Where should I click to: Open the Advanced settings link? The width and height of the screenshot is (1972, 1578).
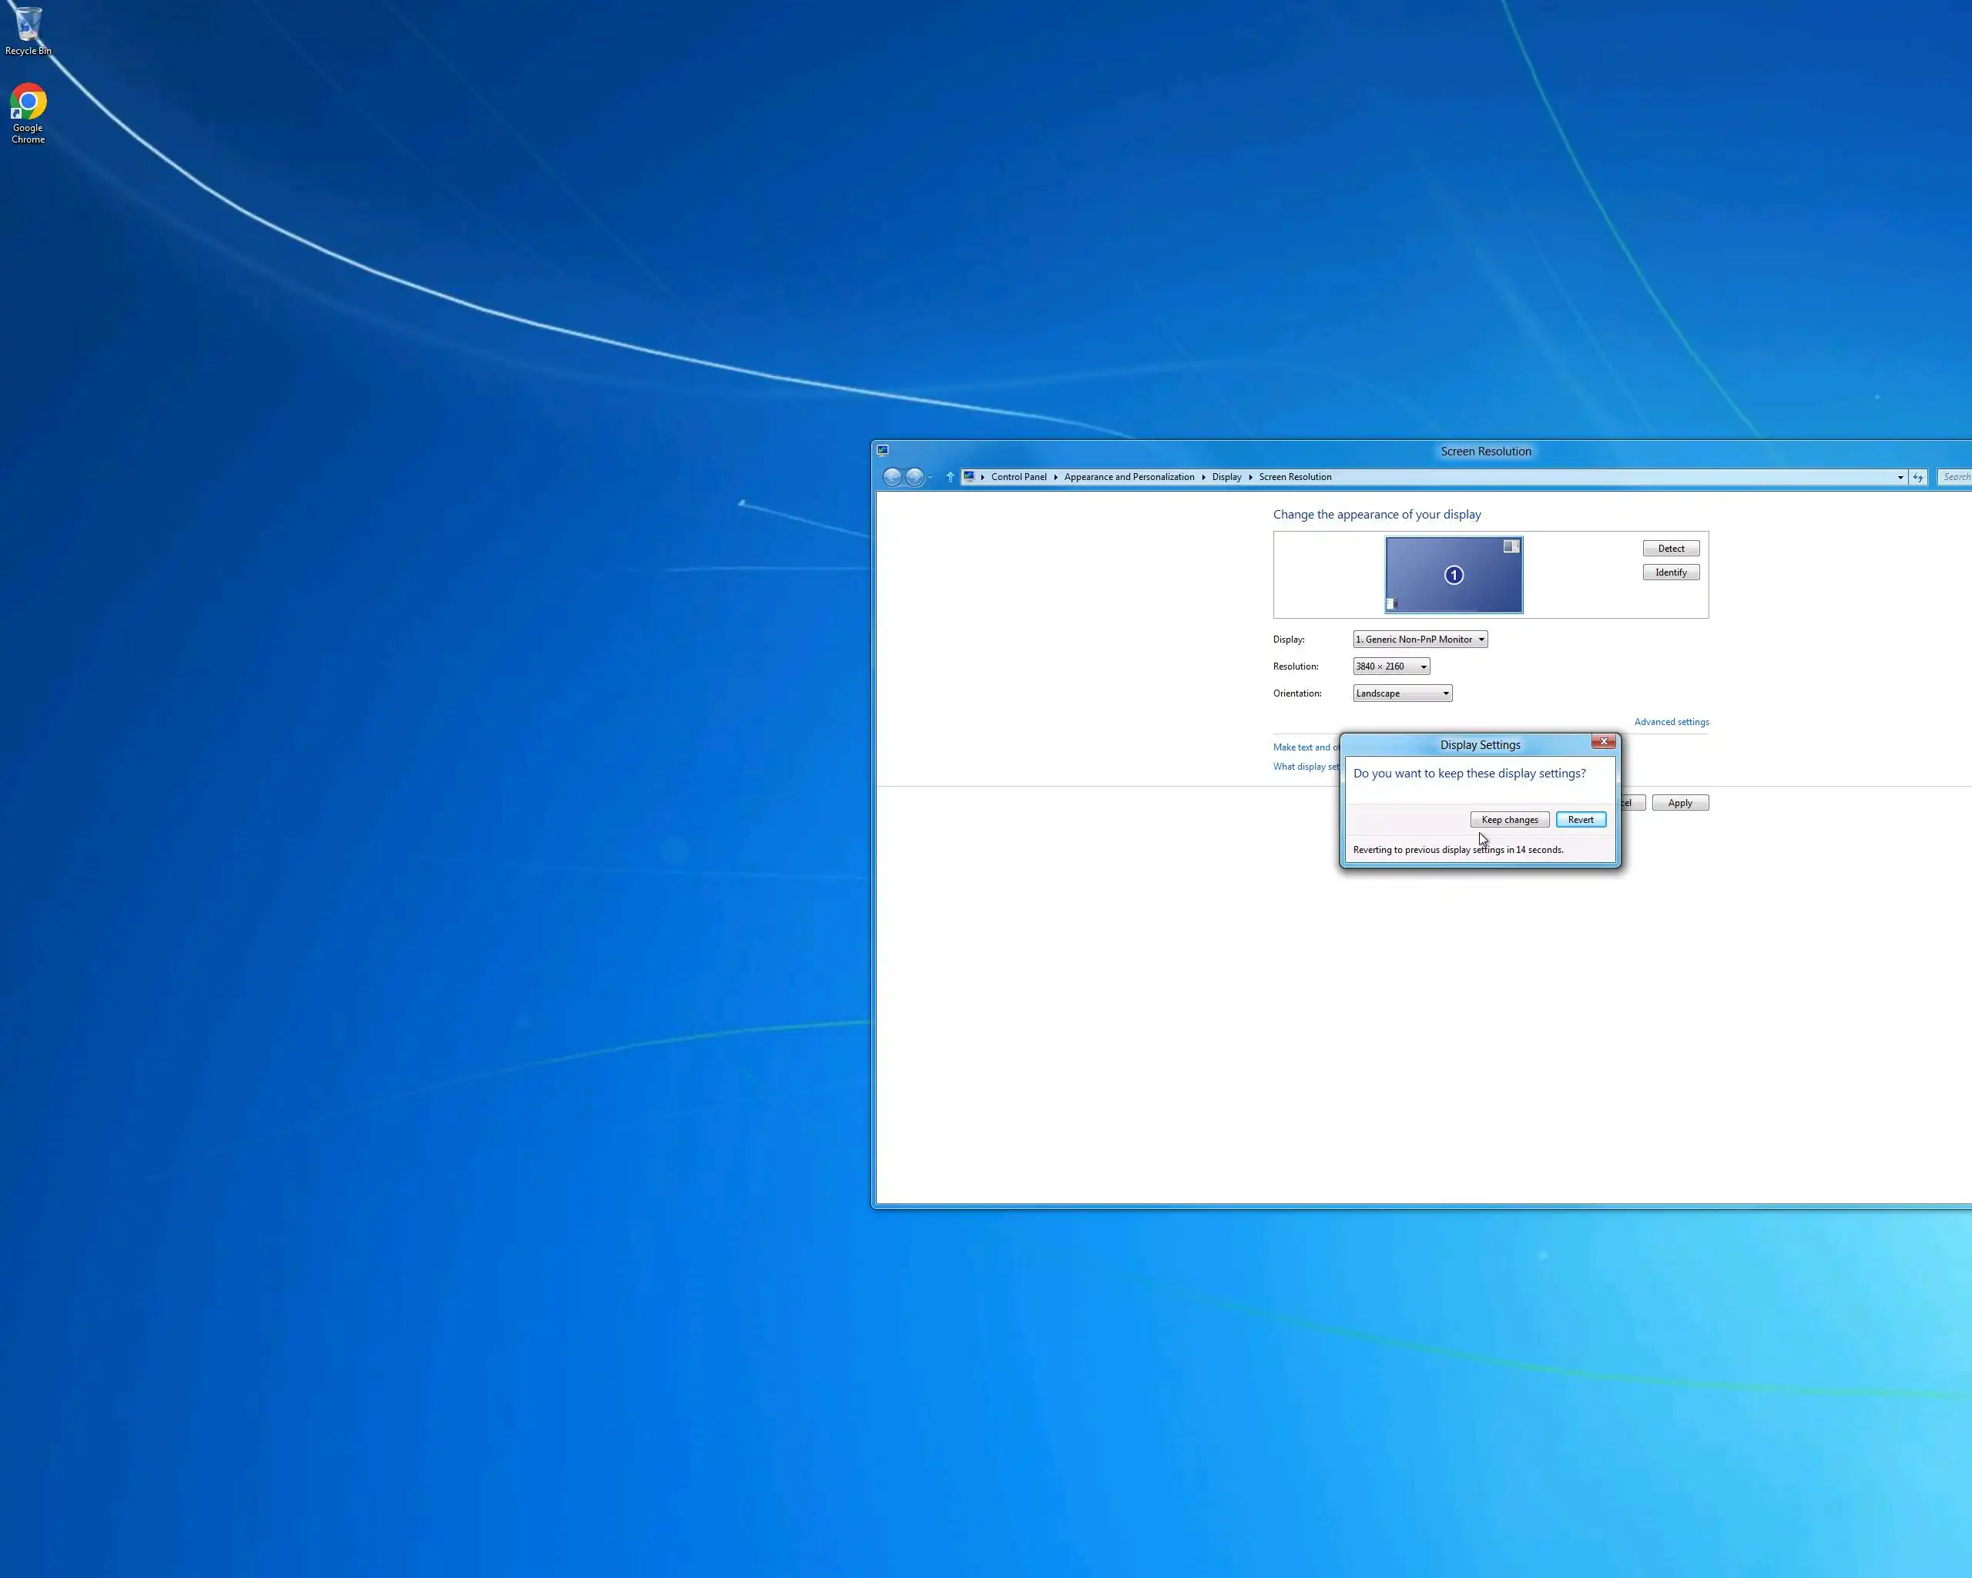pos(1671,722)
